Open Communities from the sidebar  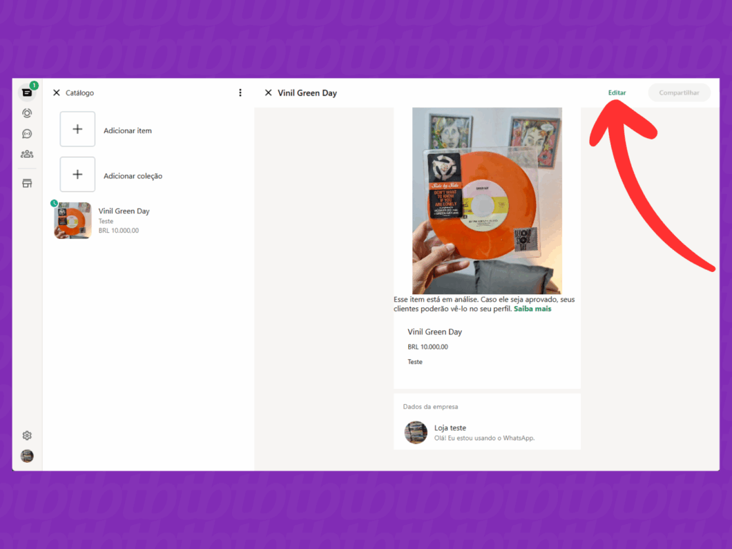tap(26, 154)
